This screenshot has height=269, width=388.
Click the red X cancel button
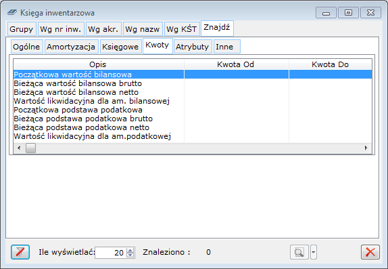click(370, 252)
